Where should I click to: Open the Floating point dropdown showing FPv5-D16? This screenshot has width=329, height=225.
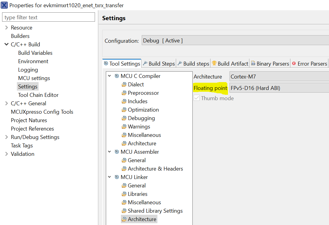pyautogui.click(x=279, y=88)
